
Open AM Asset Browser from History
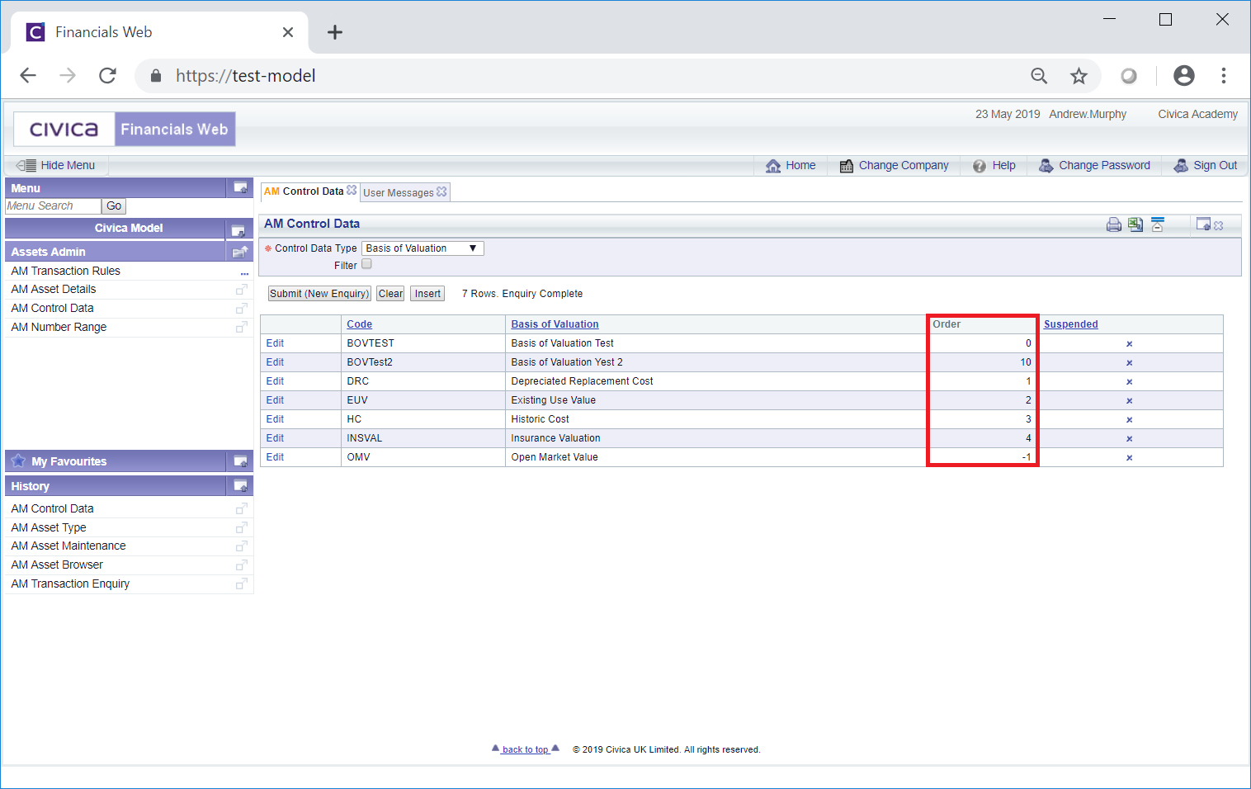click(57, 565)
